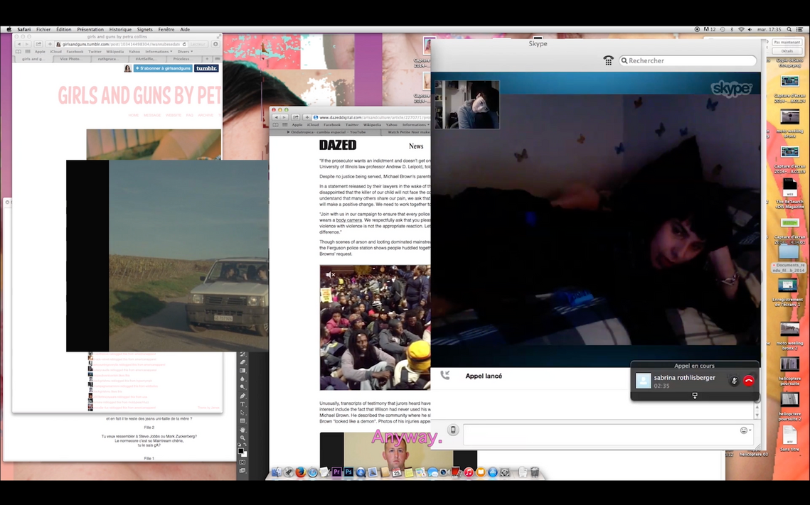
Task: Open Firefox from the Dock
Action: coord(301,472)
